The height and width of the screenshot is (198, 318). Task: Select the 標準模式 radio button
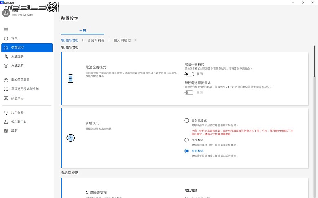pos(187,140)
